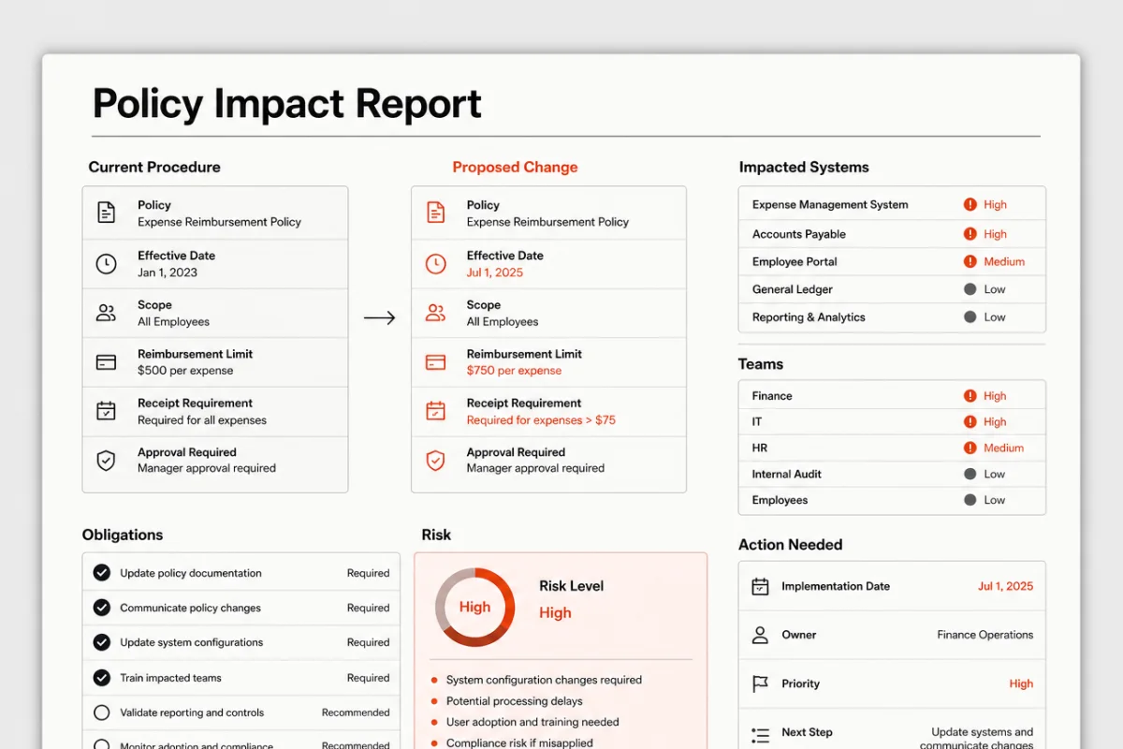Image resolution: width=1123 pixels, height=749 pixels.
Task: Click the alert icon for Accounts Payable
Action: (x=970, y=234)
